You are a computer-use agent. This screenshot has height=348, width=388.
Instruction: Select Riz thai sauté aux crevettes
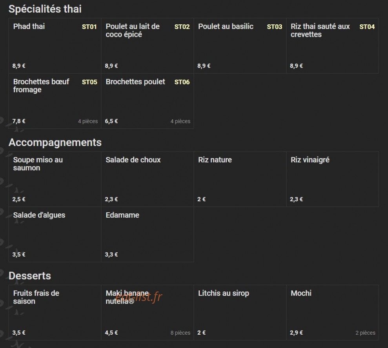(x=332, y=46)
